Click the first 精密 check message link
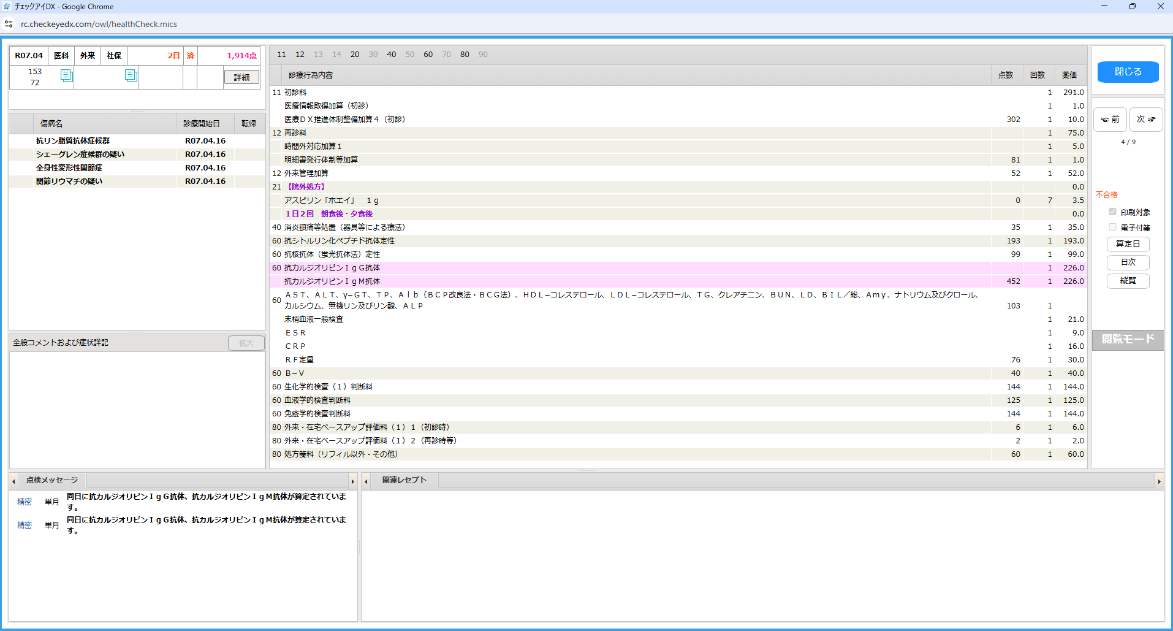The height and width of the screenshot is (631, 1173). click(25, 502)
